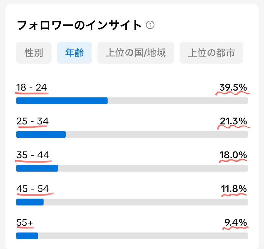Click the 18.0% value

point(233,155)
